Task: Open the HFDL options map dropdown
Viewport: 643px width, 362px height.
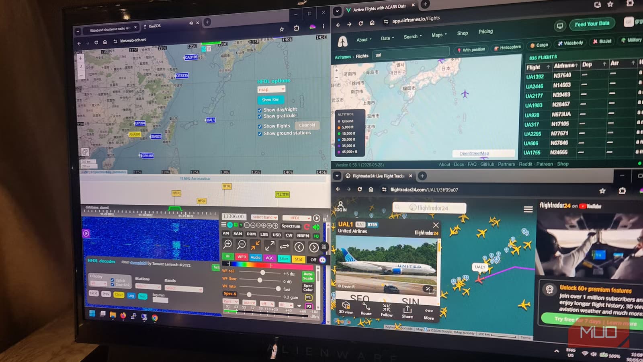Action: coord(271,89)
